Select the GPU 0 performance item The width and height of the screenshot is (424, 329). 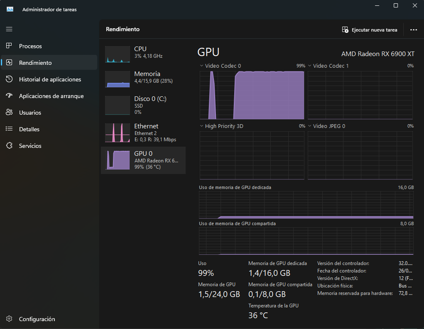(143, 160)
